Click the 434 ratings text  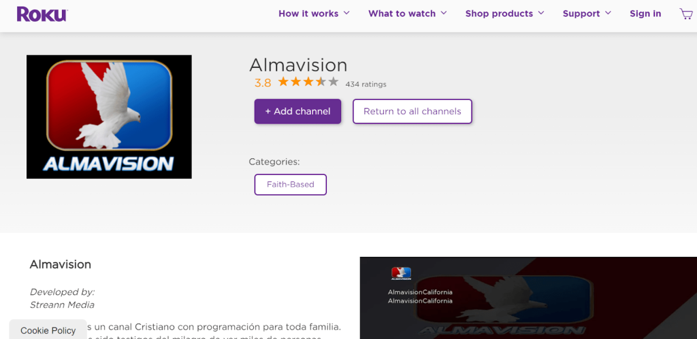[x=366, y=84]
